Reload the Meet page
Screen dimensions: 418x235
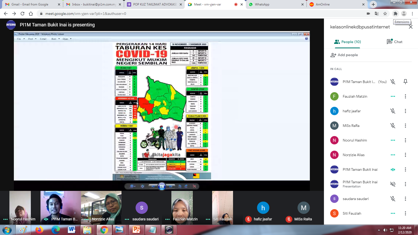coord(22,14)
